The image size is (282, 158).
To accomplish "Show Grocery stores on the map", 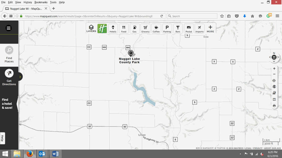I will coord(145,28).
